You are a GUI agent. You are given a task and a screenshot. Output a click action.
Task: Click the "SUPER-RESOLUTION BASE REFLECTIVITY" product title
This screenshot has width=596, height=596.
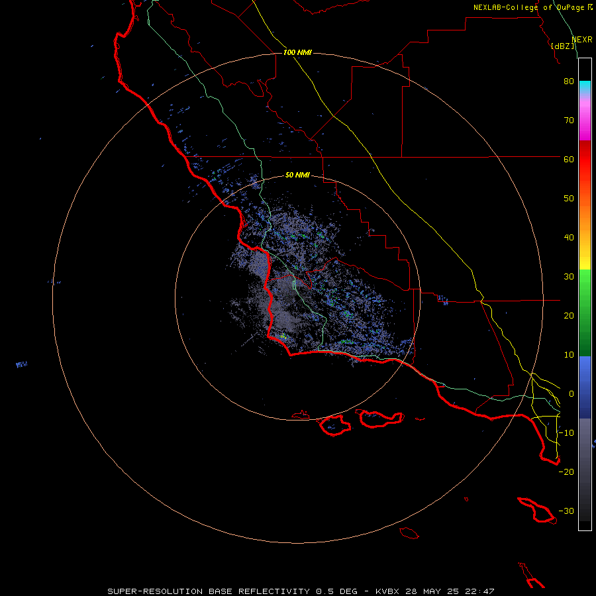click(x=209, y=591)
